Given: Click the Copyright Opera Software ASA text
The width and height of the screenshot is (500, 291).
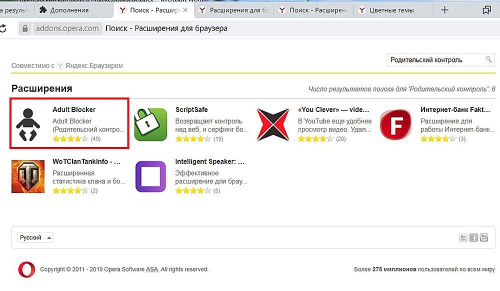Looking at the screenshot, I should (x=124, y=269).
